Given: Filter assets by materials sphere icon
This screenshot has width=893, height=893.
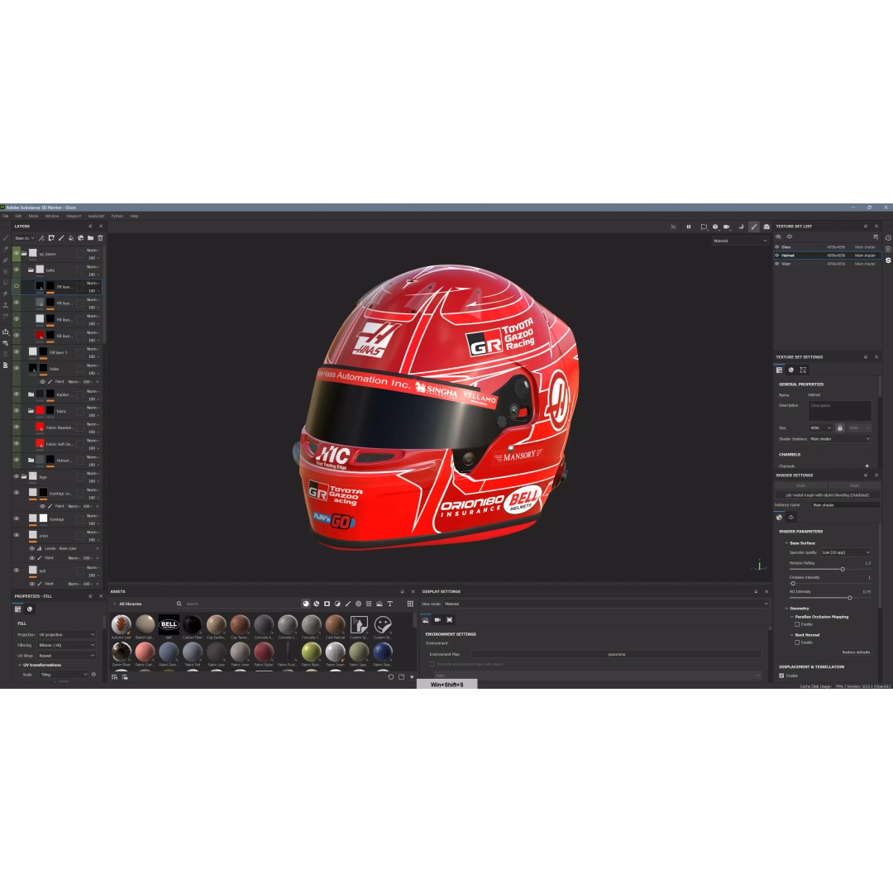Looking at the screenshot, I should 306,604.
